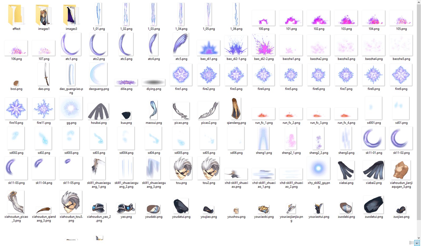The image size is (421, 246).
Task: Switch to details view layout
Action: coord(411,243)
